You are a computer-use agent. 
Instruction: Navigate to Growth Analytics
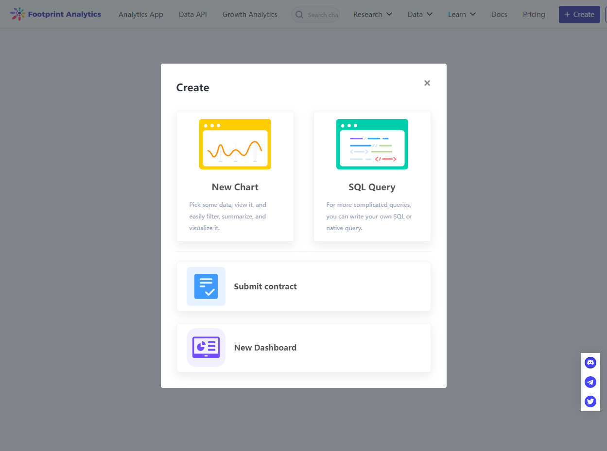click(250, 15)
